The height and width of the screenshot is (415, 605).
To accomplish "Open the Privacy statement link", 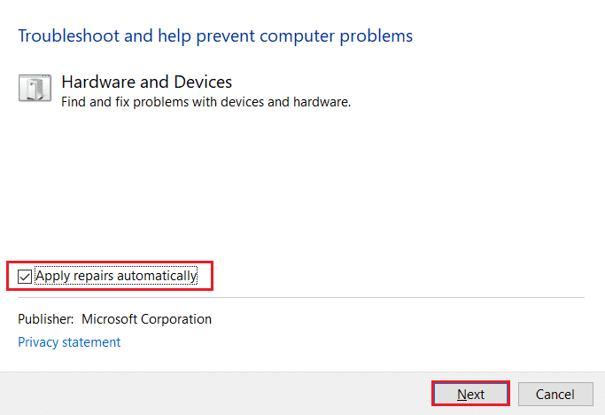I will [x=69, y=342].
